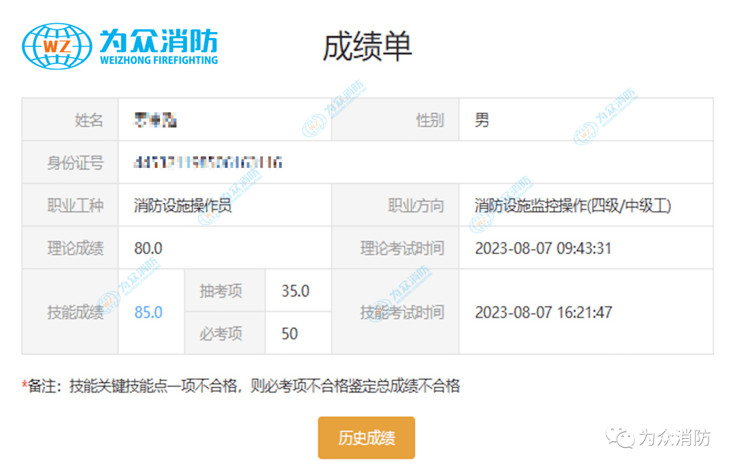Click the 历史成绩 button
Image resolution: width=735 pixels, height=470 pixels.
[x=366, y=437]
